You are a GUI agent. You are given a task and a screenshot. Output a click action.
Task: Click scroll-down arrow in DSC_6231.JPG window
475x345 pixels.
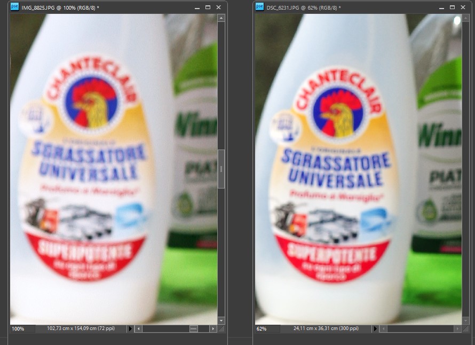465,320
